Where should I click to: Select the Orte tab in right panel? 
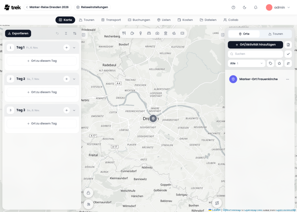pos(244,34)
